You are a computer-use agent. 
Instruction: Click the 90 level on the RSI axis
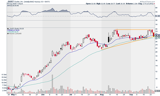point(156,8)
